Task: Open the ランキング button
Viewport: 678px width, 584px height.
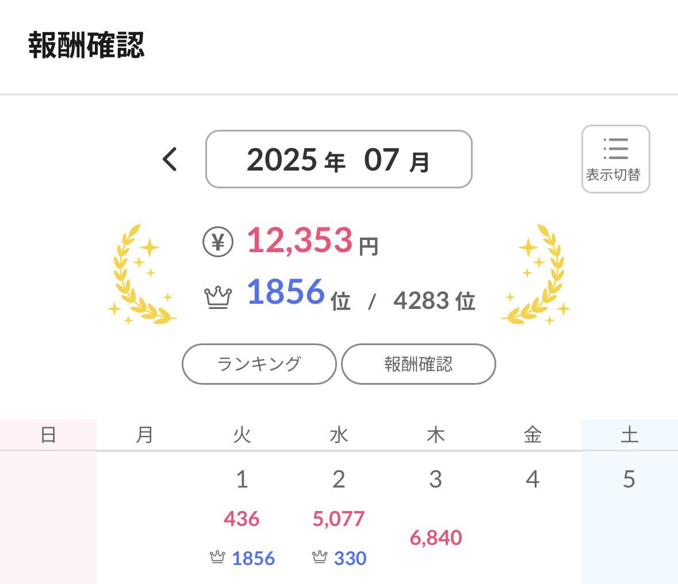Action: (x=259, y=364)
